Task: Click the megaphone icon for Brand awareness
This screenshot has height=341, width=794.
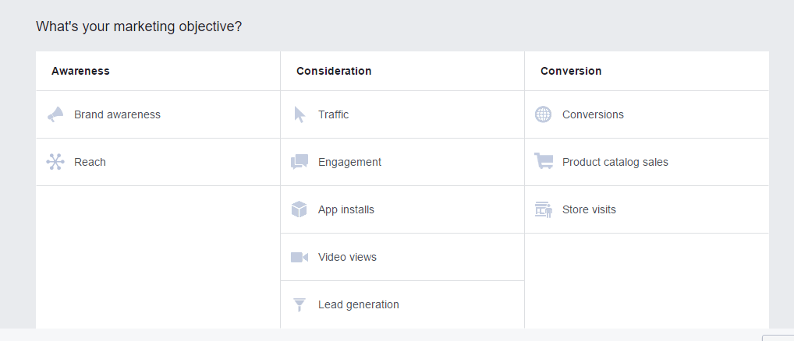Action: tap(55, 114)
